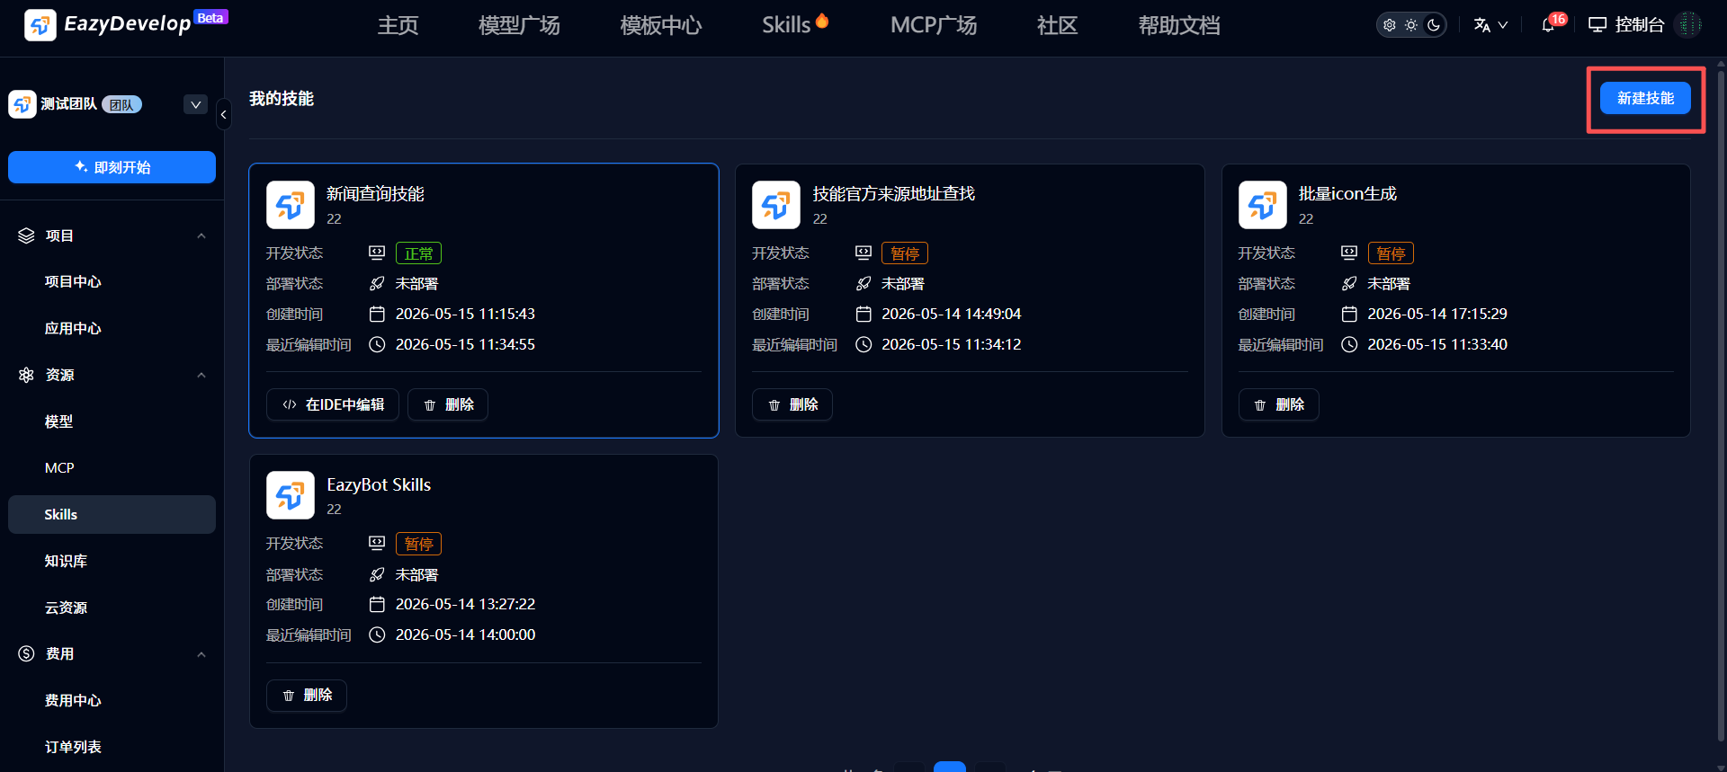1727x772 pixels.
Task: Click the 暂停 tag on EazyBot Skills card
Action: coord(418,544)
